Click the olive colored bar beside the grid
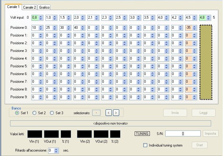Image resolution: width=223 pixels, height=156 pixels. (206, 62)
